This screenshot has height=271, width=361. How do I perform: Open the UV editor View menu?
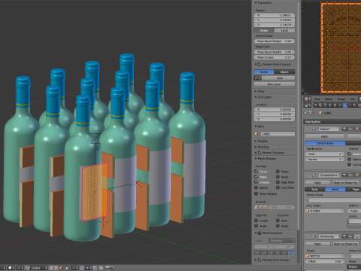(x=317, y=99)
